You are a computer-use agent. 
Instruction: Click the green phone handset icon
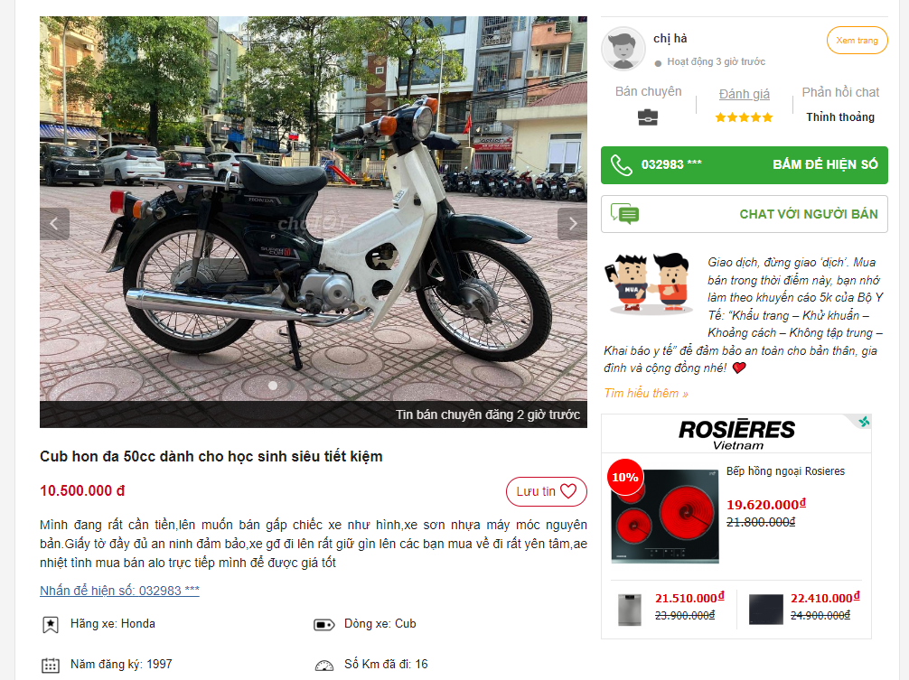point(622,165)
